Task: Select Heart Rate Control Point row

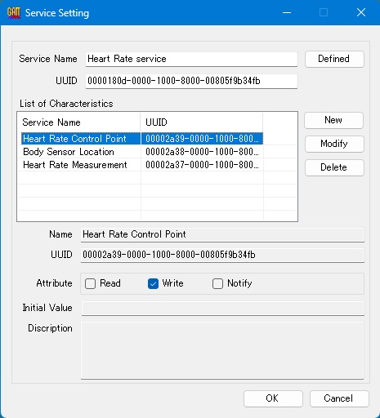Action: pos(142,139)
